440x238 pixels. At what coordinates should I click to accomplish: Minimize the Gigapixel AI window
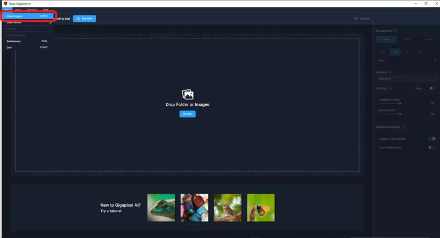pyautogui.click(x=416, y=4)
